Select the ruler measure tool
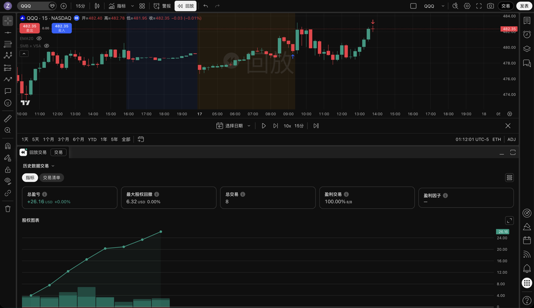This screenshot has height=308, width=534. coord(8,119)
